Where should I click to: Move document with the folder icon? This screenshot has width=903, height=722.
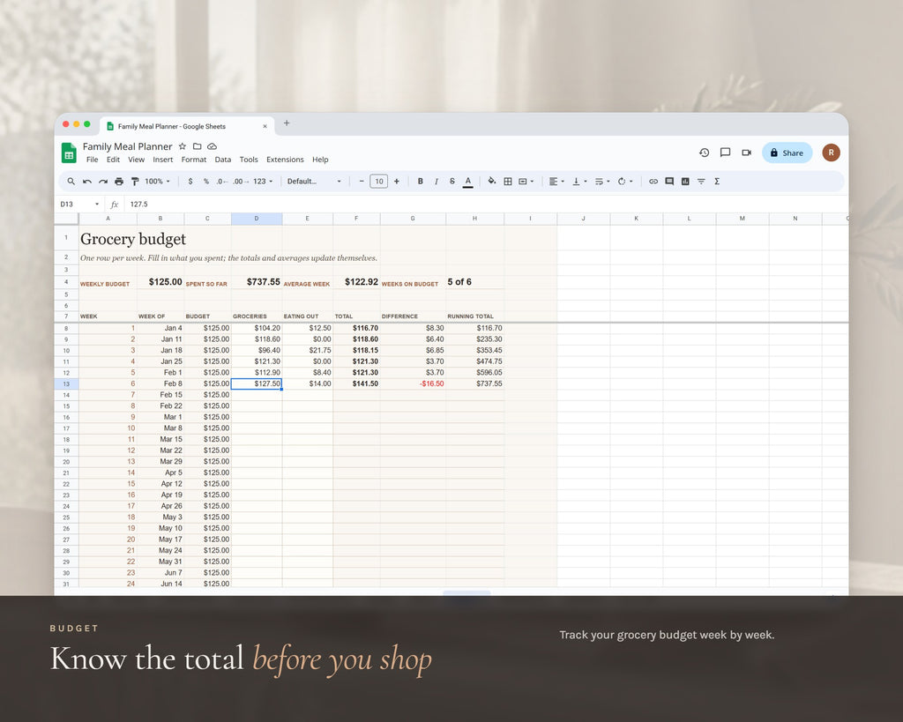[197, 146]
